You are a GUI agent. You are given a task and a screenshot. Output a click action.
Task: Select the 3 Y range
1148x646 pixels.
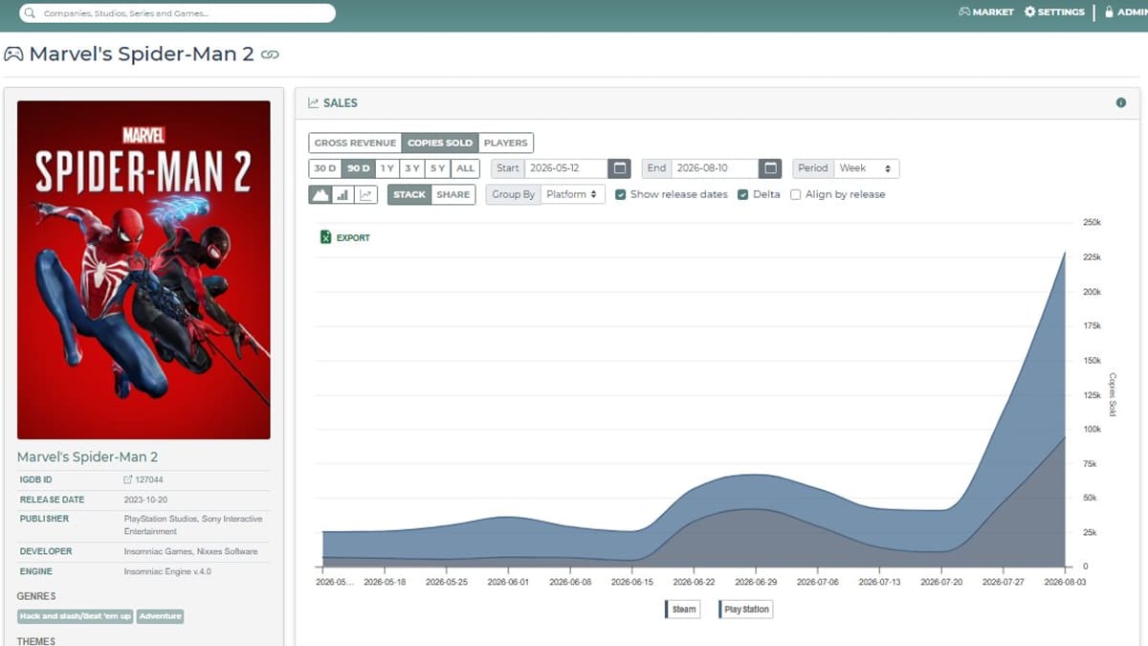pyautogui.click(x=411, y=168)
